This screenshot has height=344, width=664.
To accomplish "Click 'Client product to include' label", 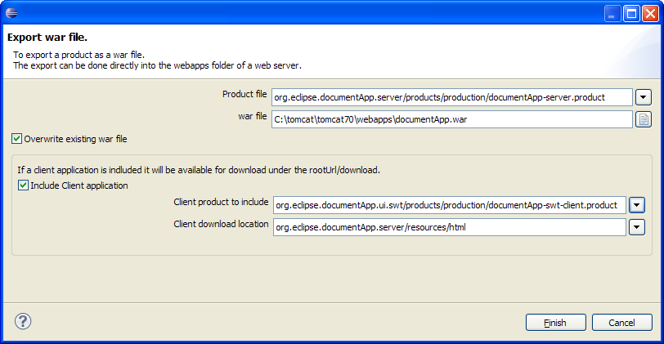I will tap(221, 202).
